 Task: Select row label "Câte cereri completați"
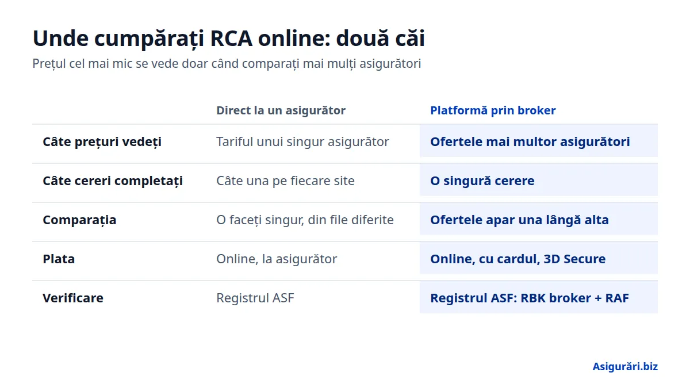tap(113, 180)
